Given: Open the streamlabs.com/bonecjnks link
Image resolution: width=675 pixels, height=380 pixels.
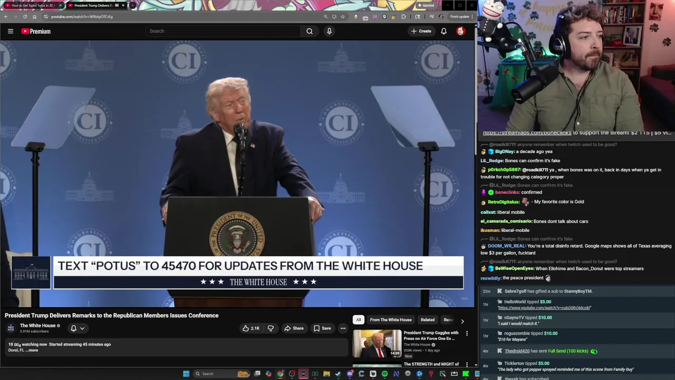Looking at the screenshot, I should tap(527, 132).
